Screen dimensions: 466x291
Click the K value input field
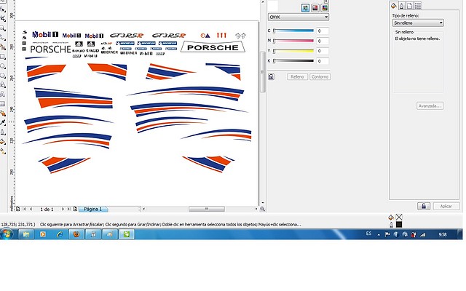323,61
